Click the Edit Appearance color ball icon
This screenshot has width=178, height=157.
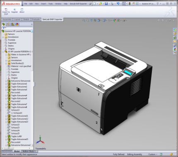click(115, 20)
